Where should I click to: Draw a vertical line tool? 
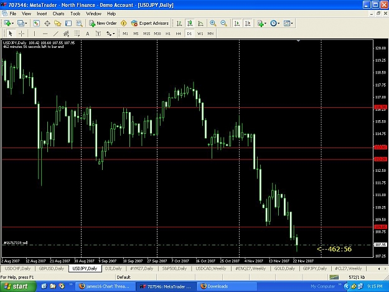point(34,34)
